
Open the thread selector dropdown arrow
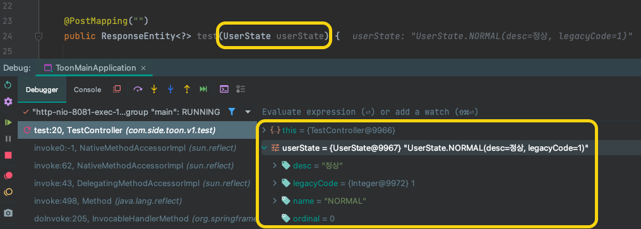[x=248, y=112]
